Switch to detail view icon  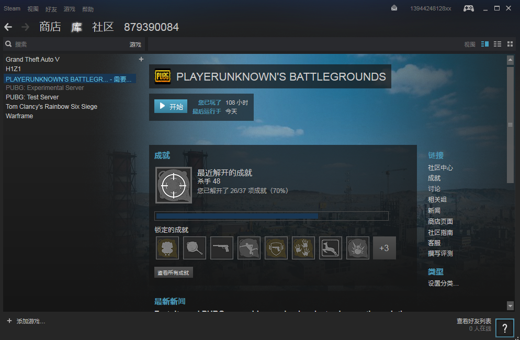pyautogui.click(x=484, y=44)
